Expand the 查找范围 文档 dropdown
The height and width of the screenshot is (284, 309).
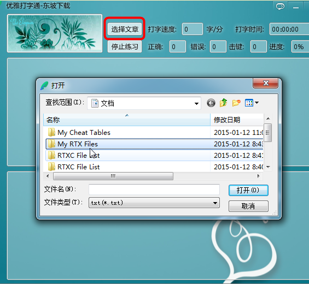click(196, 103)
